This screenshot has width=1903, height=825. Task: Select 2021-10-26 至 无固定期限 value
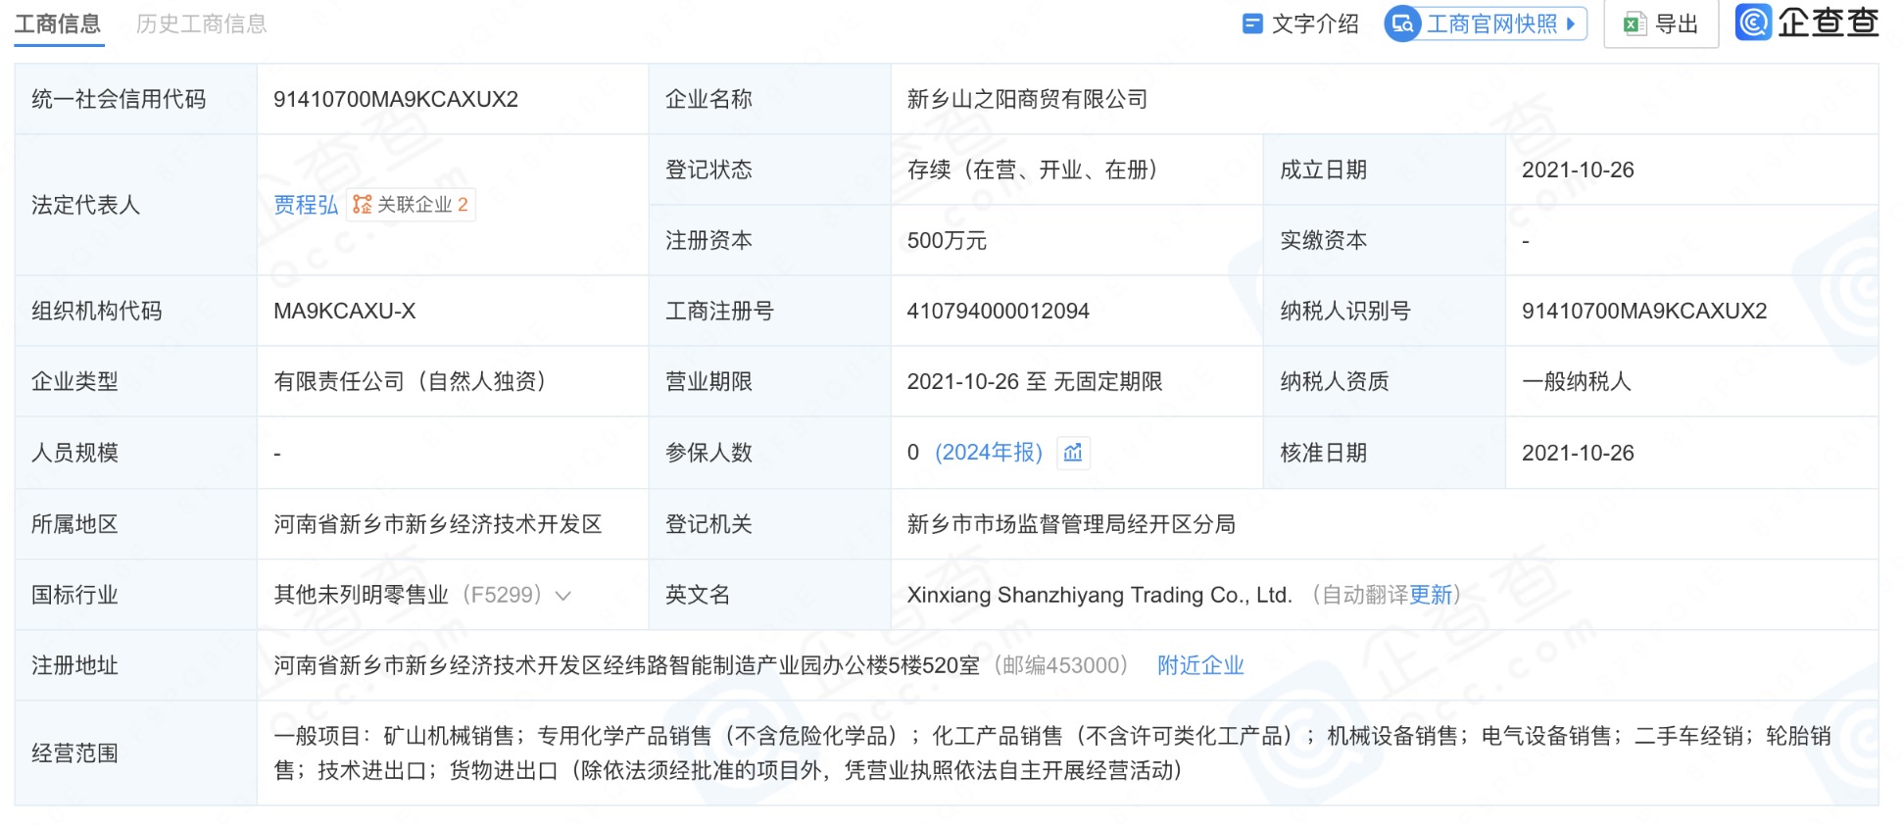click(x=1035, y=381)
